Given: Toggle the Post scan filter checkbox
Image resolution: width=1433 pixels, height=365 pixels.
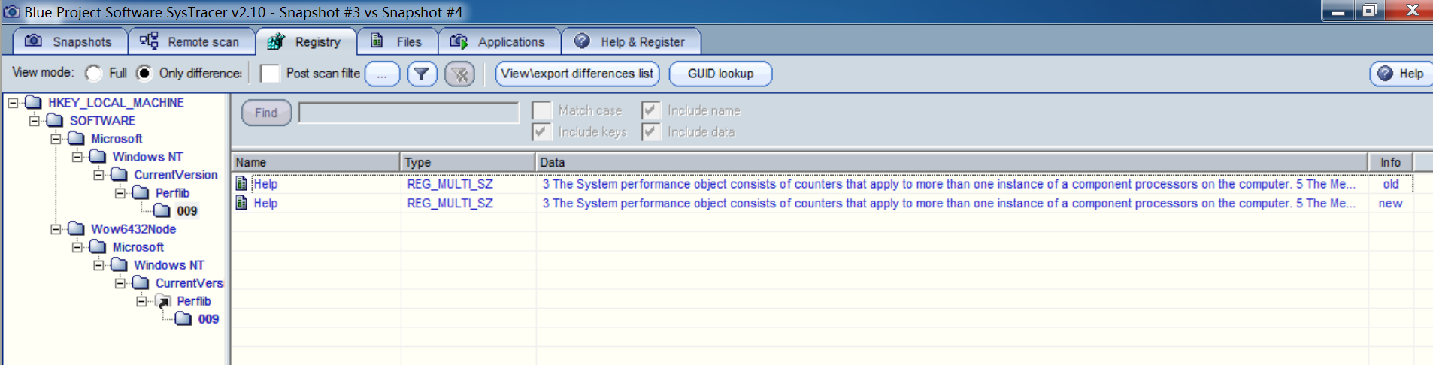Looking at the screenshot, I should point(270,74).
